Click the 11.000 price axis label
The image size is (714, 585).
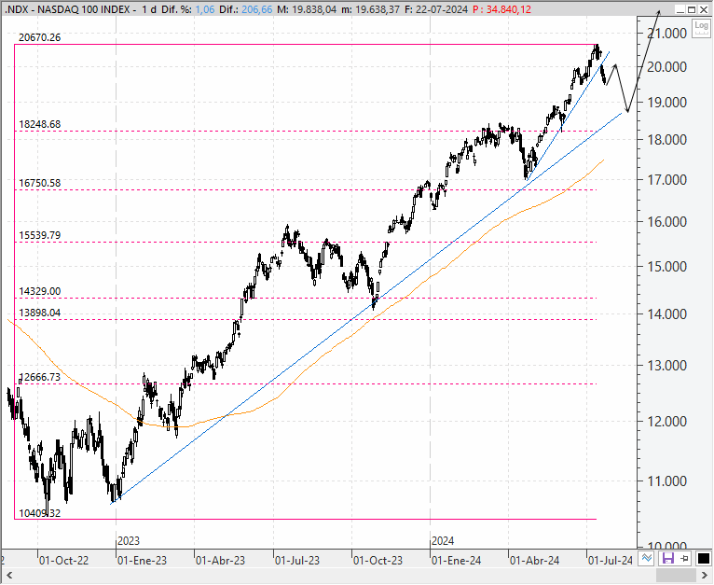667,481
